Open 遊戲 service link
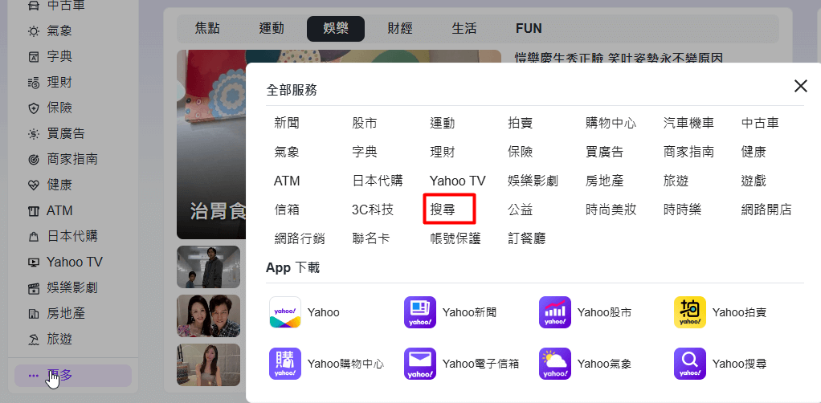This screenshot has width=821, height=403. tap(754, 181)
